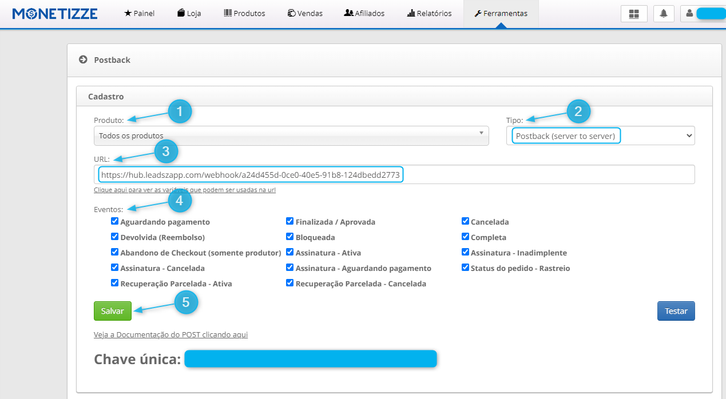Open the Vendas menu
The height and width of the screenshot is (399, 726).
(x=305, y=13)
